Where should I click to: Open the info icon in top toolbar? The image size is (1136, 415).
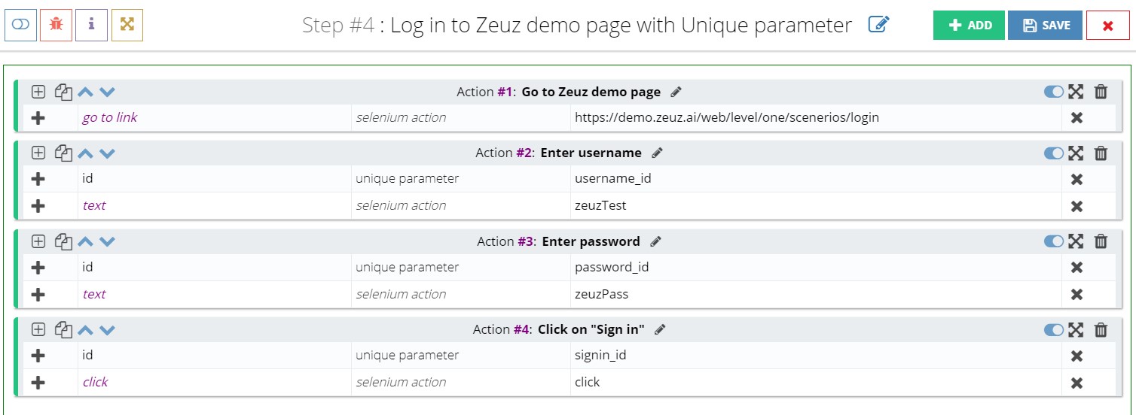(x=91, y=25)
